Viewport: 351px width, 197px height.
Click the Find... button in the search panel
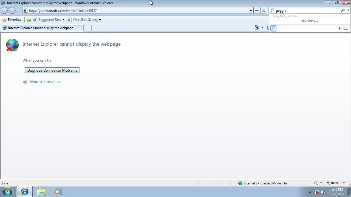(x=343, y=28)
